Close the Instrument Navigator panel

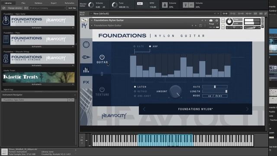[x=75, y=95]
